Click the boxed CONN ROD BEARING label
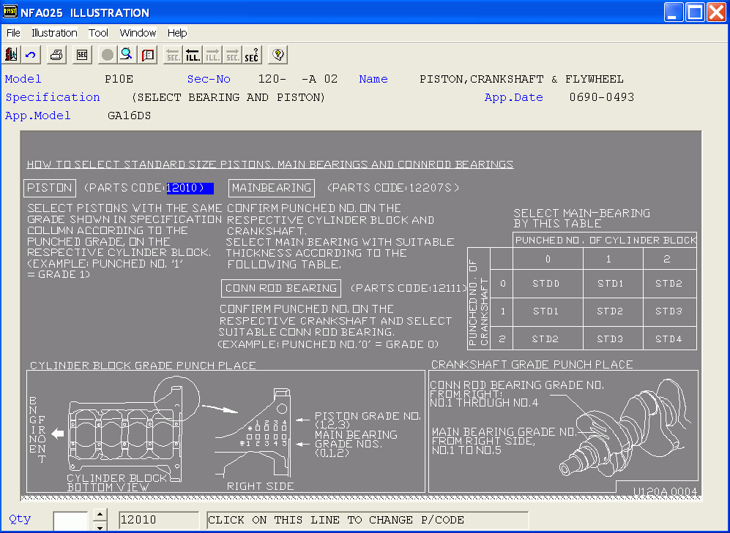 [281, 288]
